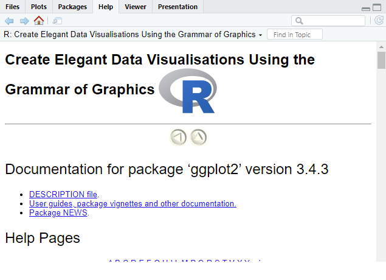Go back to previous help page

click(x=9, y=21)
